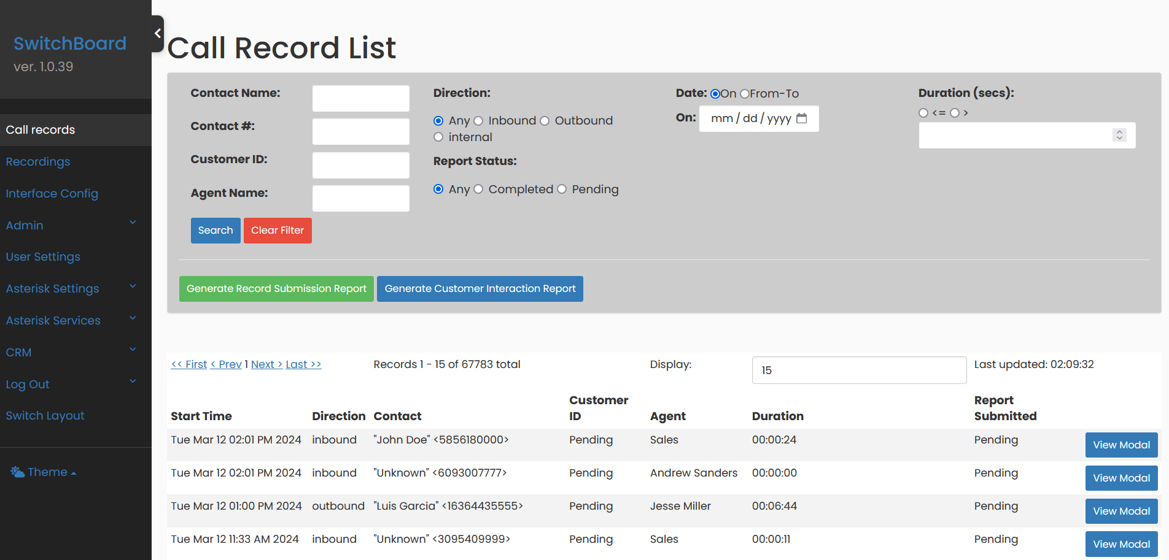Screen dimensions: 1169x560
Task: Click the SwitchBoard logo title
Action: (x=70, y=44)
